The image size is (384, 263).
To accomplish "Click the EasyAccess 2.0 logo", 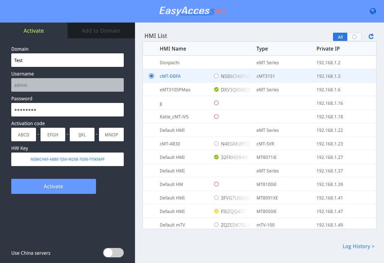I will pos(192,11).
